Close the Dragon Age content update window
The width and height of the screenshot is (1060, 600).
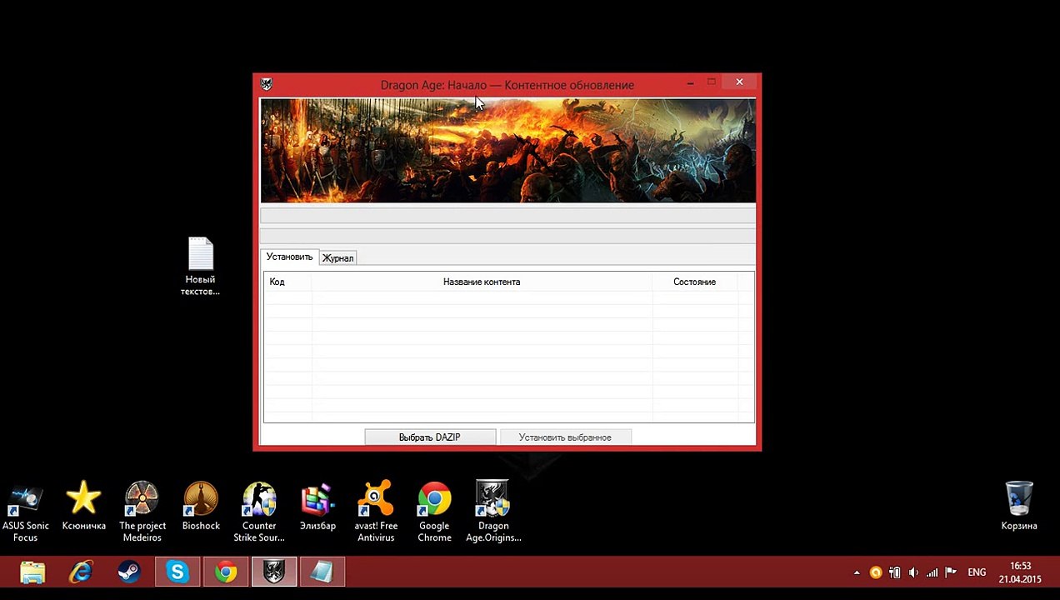[x=739, y=82]
